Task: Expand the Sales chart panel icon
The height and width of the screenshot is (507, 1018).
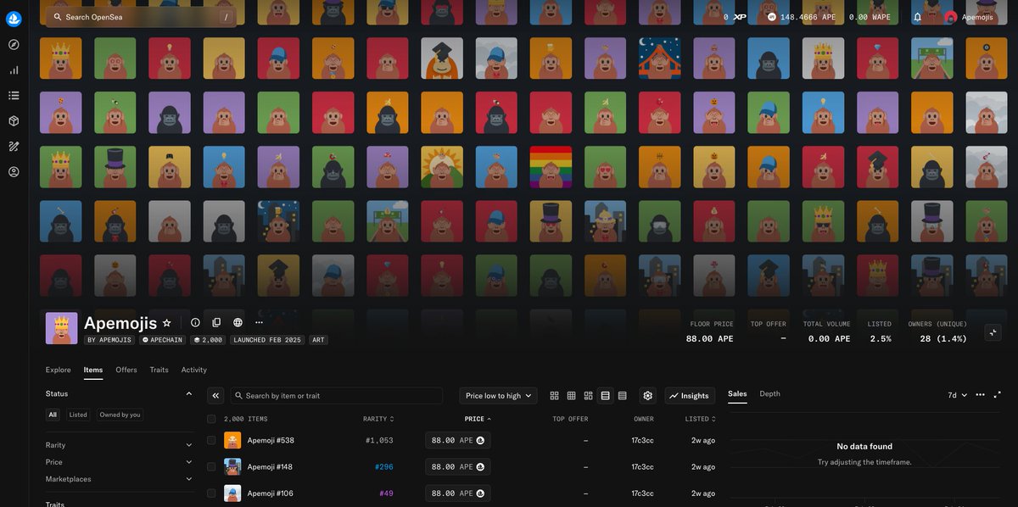Action: [x=998, y=395]
